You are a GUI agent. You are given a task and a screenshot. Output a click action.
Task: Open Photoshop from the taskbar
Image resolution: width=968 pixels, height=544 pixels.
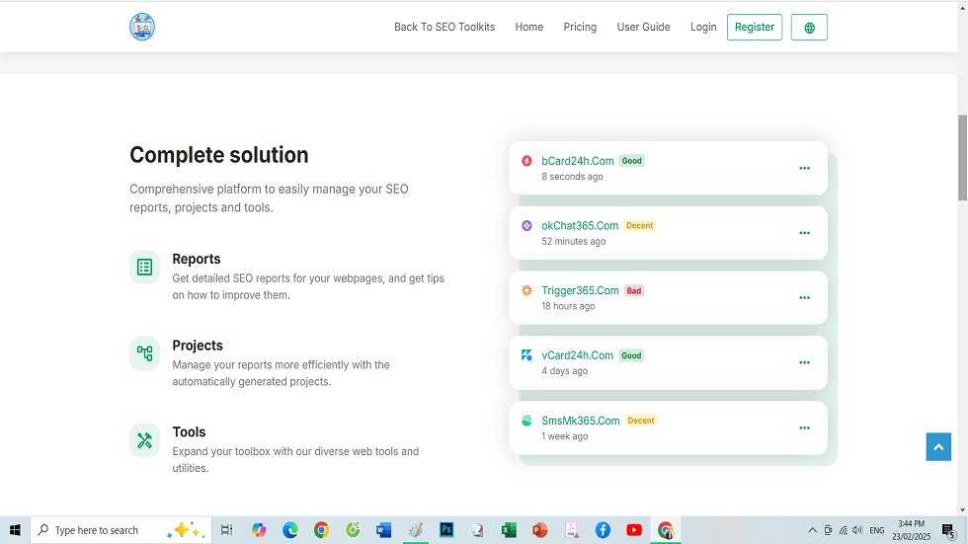click(x=446, y=530)
